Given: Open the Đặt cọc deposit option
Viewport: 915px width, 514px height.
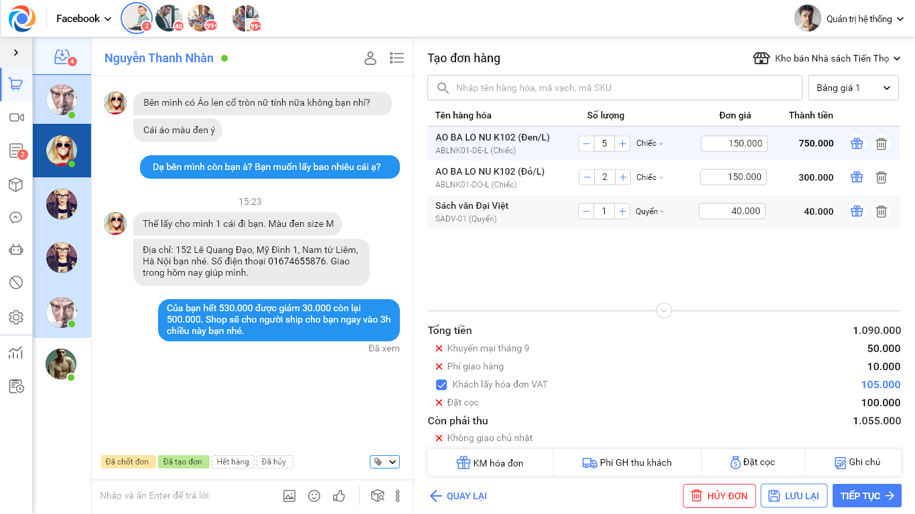Looking at the screenshot, I should tap(753, 462).
